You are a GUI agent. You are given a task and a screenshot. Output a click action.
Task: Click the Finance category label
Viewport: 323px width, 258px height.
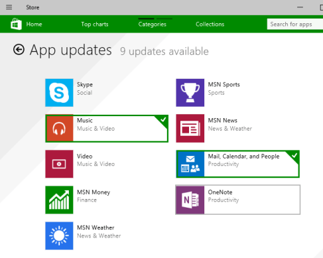click(x=87, y=200)
